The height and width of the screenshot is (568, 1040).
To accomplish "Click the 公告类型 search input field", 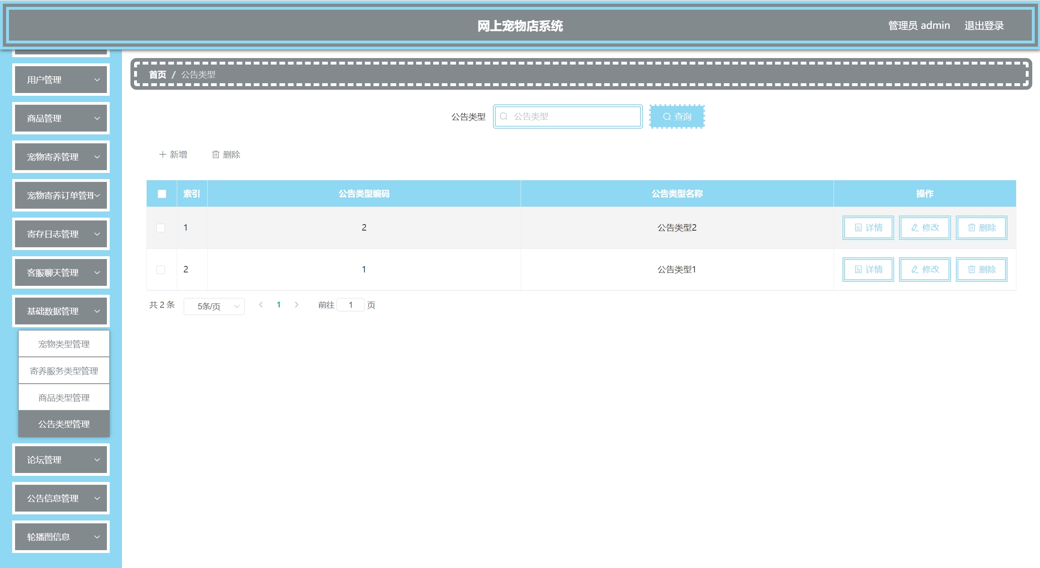I will pyautogui.click(x=573, y=117).
